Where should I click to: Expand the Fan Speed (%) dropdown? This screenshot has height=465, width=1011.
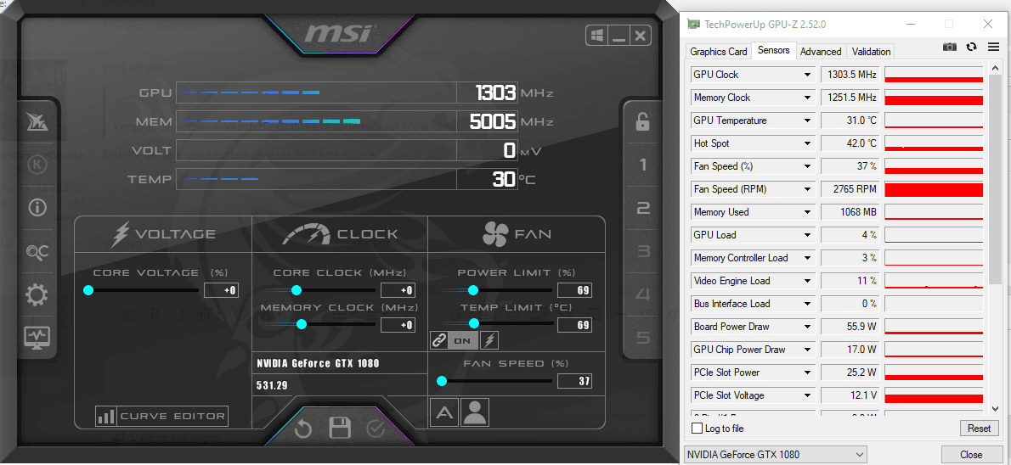807,166
